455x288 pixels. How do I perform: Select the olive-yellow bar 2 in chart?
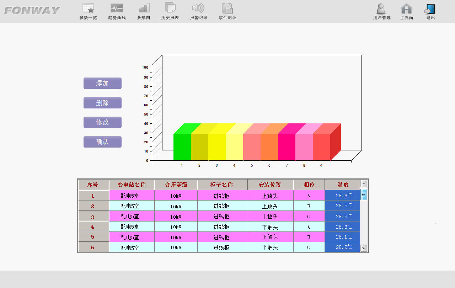pos(199,147)
